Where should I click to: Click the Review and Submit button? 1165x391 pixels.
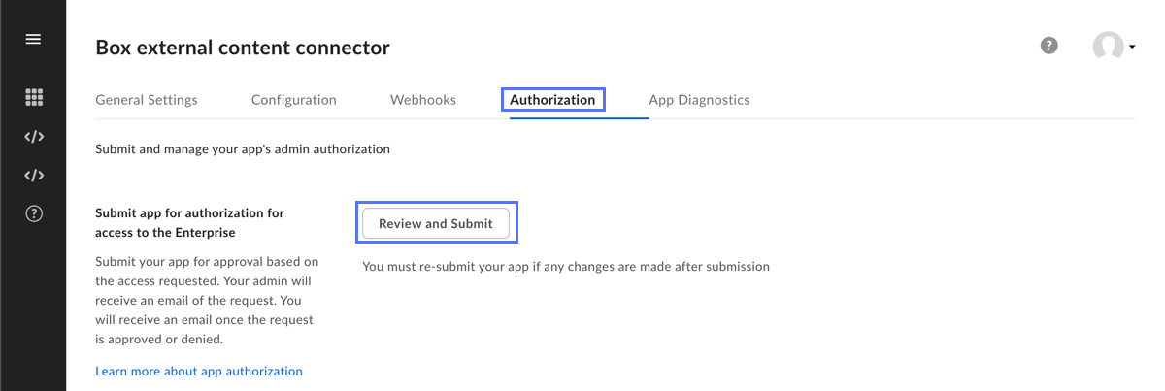[436, 223]
